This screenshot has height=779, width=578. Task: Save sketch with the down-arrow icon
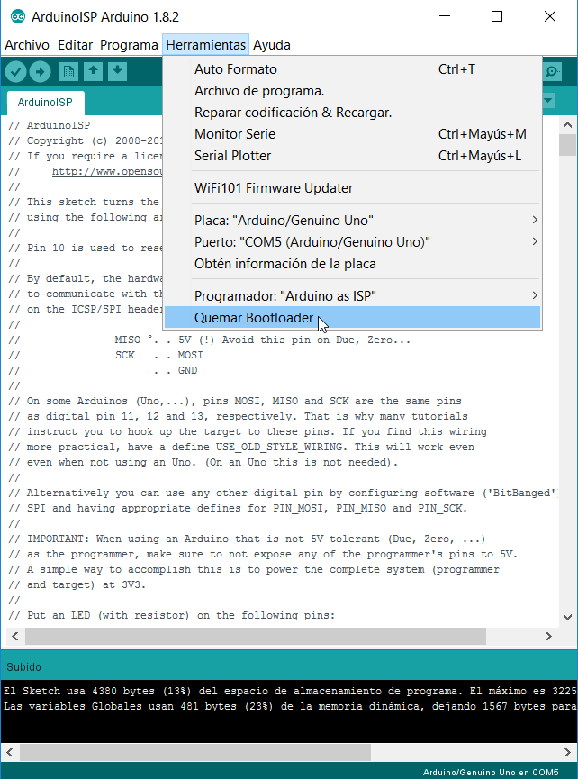pos(117,71)
